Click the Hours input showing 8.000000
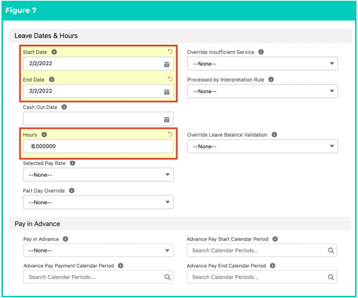Viewport: 358px width, 298px height. [98, 146]
